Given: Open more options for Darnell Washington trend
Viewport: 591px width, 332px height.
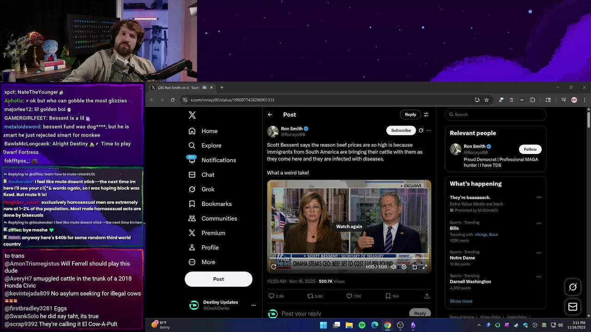Looking at the screenshot, I should point(538,276).
